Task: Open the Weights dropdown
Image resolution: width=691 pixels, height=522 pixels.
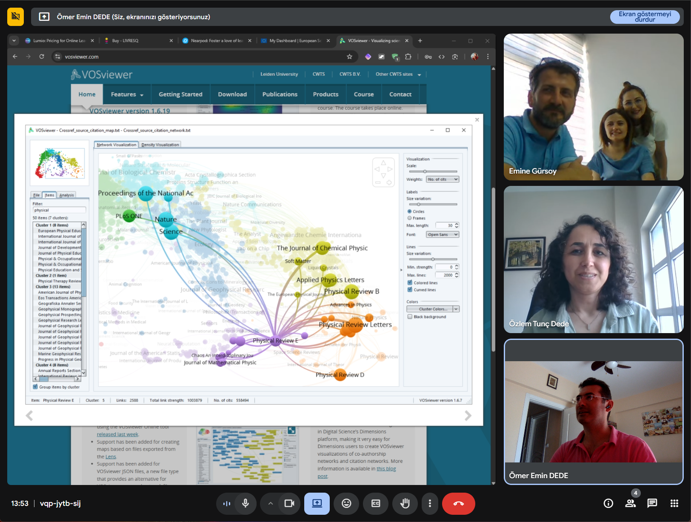Action: pyautogui.click(x=443, y=180)
